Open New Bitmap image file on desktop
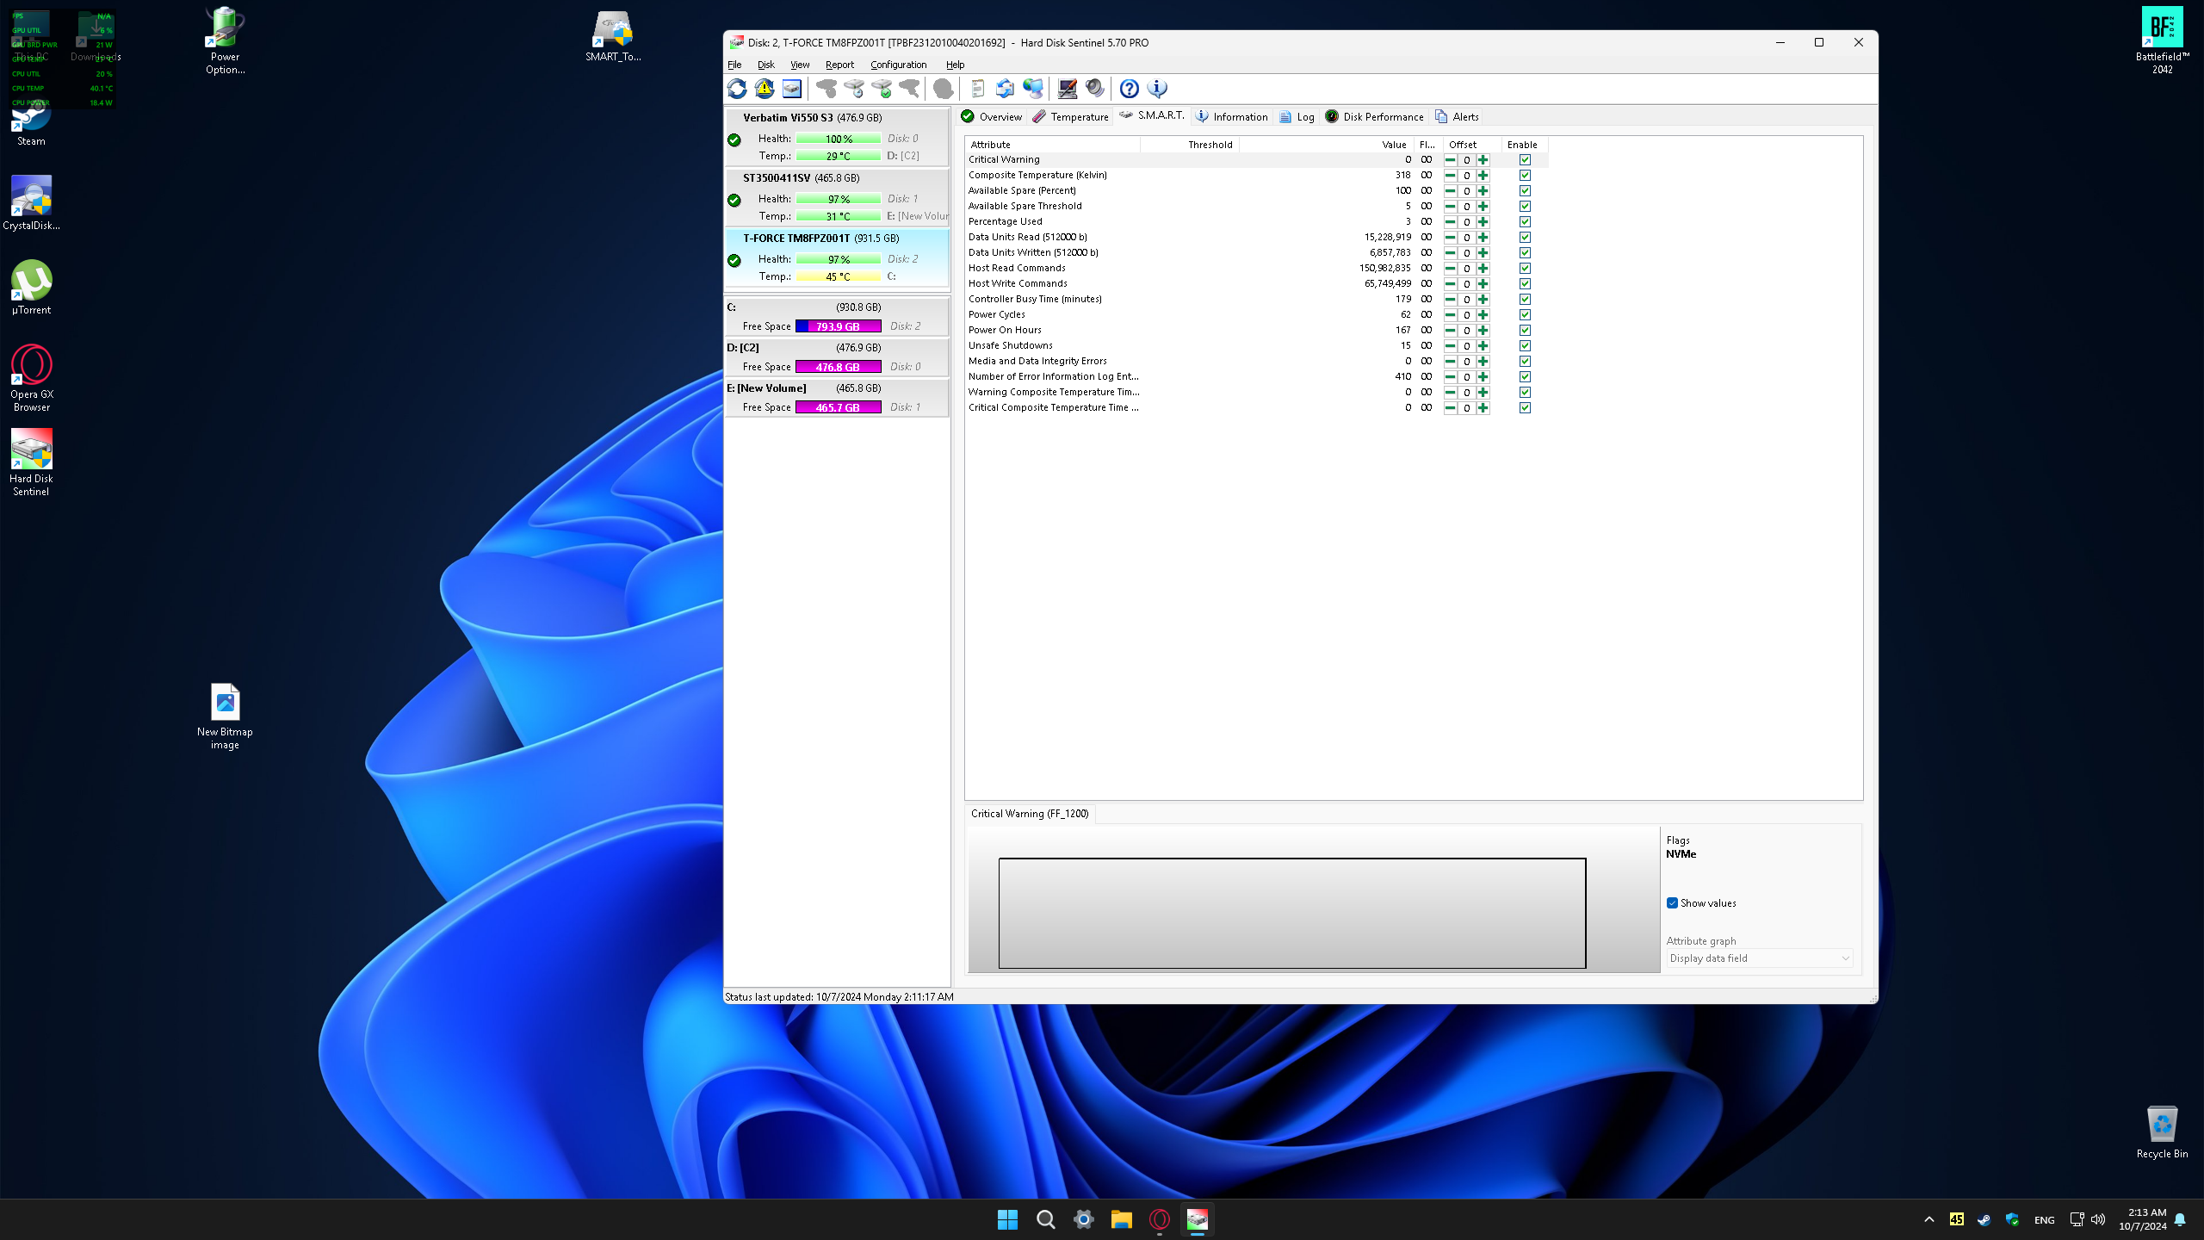The height and width of the screenshot is (1240, 2204). pos(225,716)
